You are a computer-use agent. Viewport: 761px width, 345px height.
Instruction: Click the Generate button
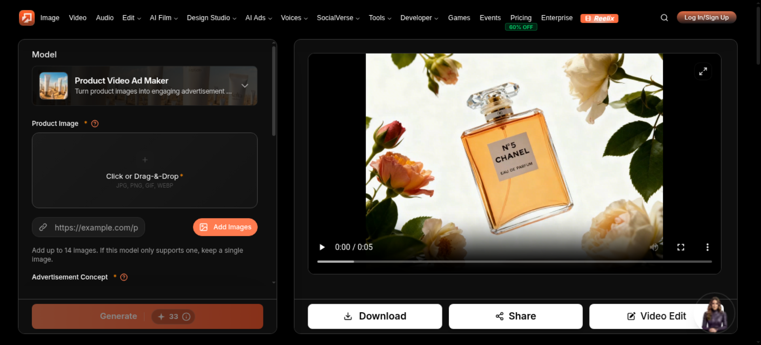[x=148, y=317]
